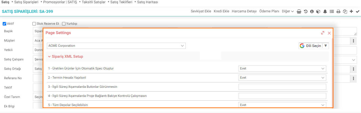This screenshot has width=361, height=113.
Task: Toggle the Aktif checkbox
Action: (4, 24)
